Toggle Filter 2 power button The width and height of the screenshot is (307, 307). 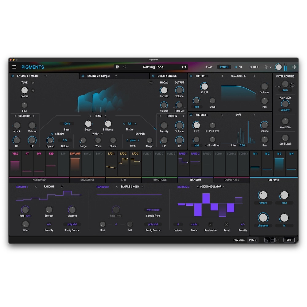click(191, 115)
